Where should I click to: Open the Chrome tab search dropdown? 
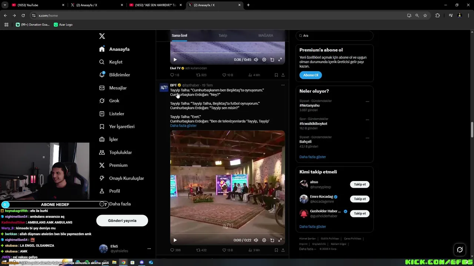click(x=5, y=5)
